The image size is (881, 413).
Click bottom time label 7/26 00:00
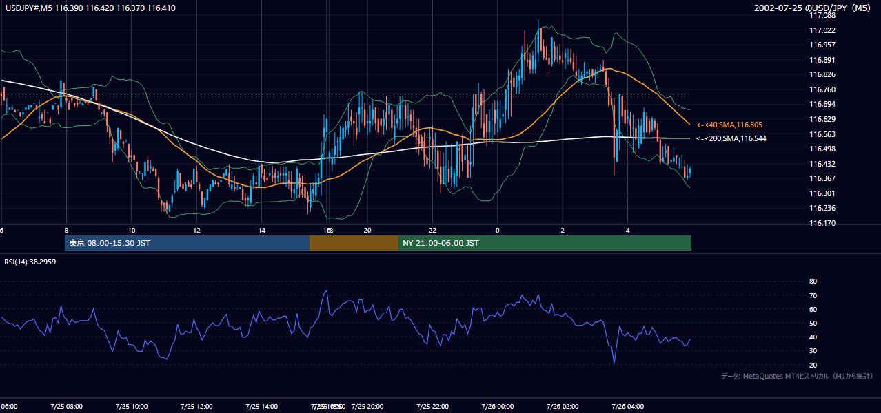[x=497, y=406]
